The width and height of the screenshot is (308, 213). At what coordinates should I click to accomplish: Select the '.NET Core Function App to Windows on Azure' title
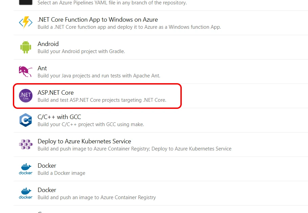[97, 20]
